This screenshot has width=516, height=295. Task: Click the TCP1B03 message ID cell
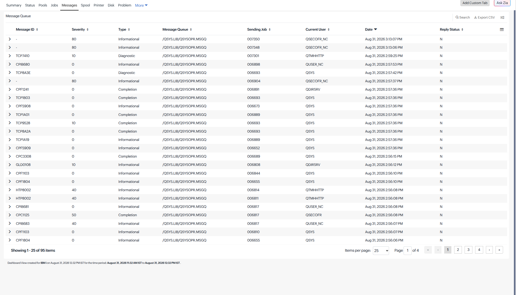pos(23,98)
